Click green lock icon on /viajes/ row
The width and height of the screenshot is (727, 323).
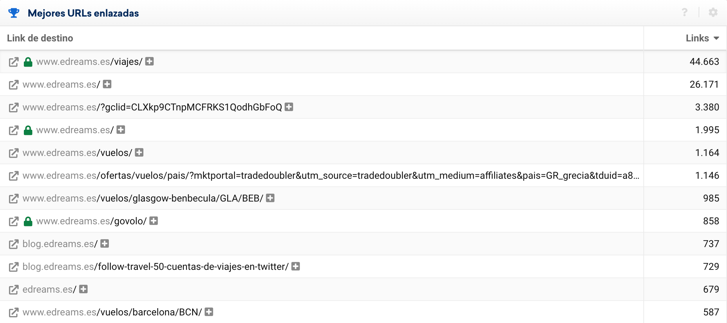(x=28, y=62)
